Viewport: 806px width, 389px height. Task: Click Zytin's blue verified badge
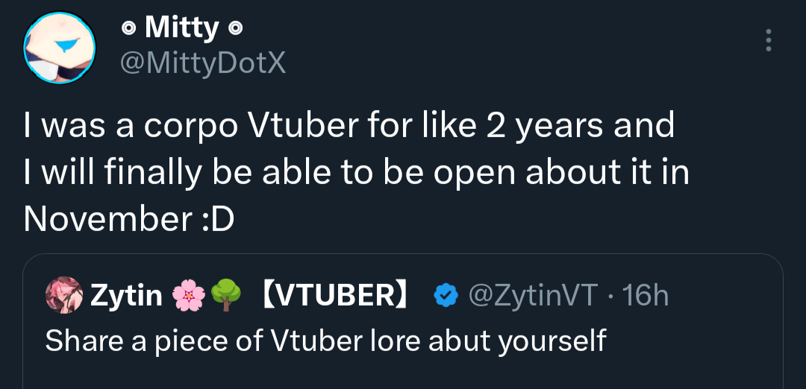click(446, 296)
